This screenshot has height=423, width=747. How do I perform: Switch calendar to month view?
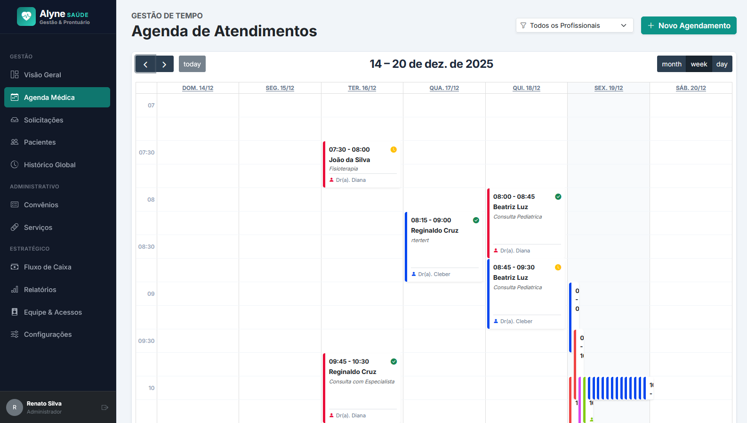[x=672, y=64]
